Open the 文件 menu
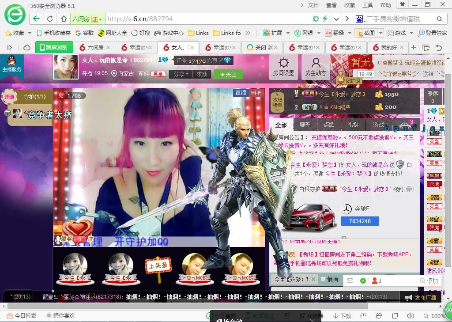This screenshot has width=452, height=322. [313, 5]
